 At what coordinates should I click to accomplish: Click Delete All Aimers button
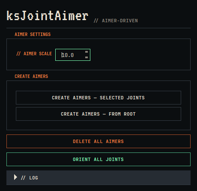point(98,141)
